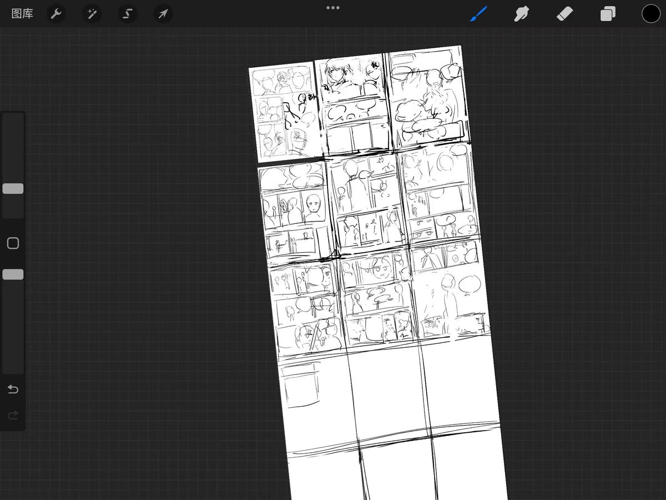Activate the Selection tool
Screen dimensions: 666x500
point(127,14)
